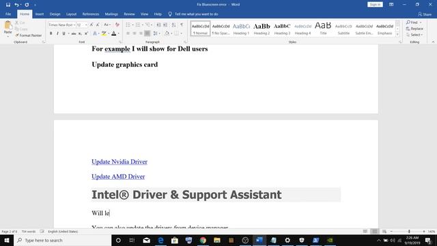The image size is (437, 246).
Task: Center the text
Action: coord(135,33)
